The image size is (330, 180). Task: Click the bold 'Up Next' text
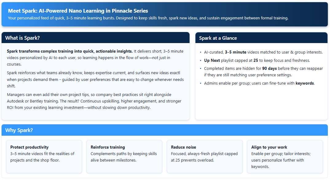[212, 61]
